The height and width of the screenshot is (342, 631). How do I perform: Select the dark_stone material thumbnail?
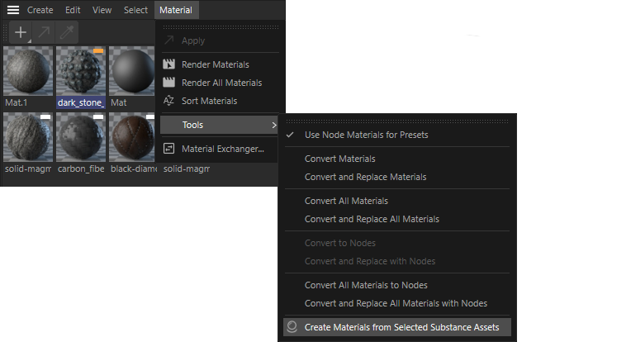coord(81,70)
